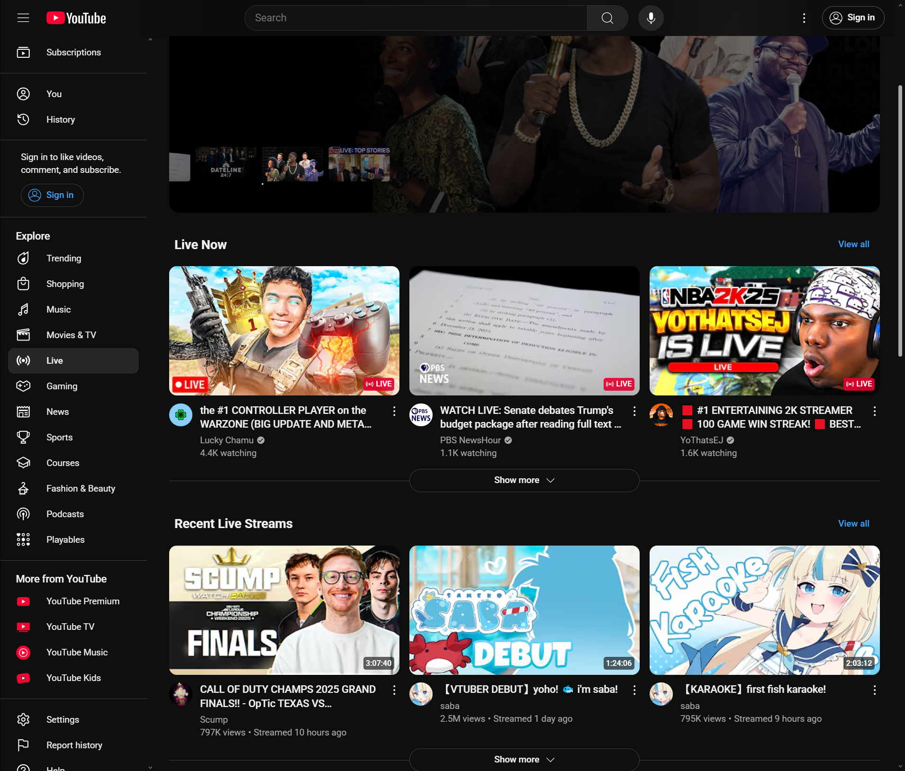Image resolution: width=905 pixels, height=771 pixels.
Task: Open Gaming category
Action: click(73, 386)
